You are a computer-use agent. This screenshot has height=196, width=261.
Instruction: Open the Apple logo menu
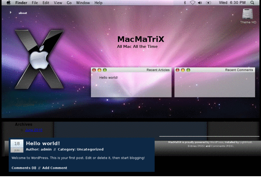(9, 3)
